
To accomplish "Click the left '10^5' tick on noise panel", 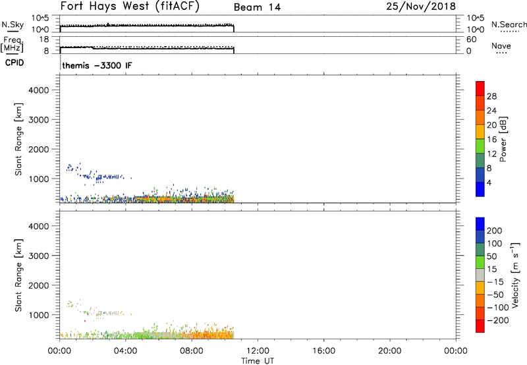I will coord(40,18).
